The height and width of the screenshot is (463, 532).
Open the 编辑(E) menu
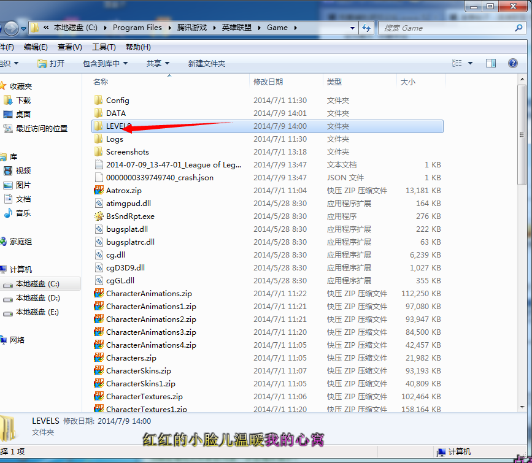tap(36, 47)
